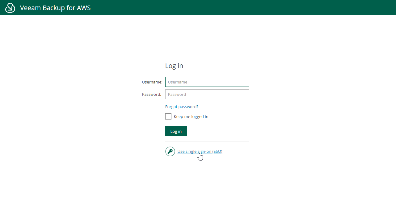Screen dimensions: 396x203
Task: Enable the Keep me logged in checkbox
Action: pos(168,116)
